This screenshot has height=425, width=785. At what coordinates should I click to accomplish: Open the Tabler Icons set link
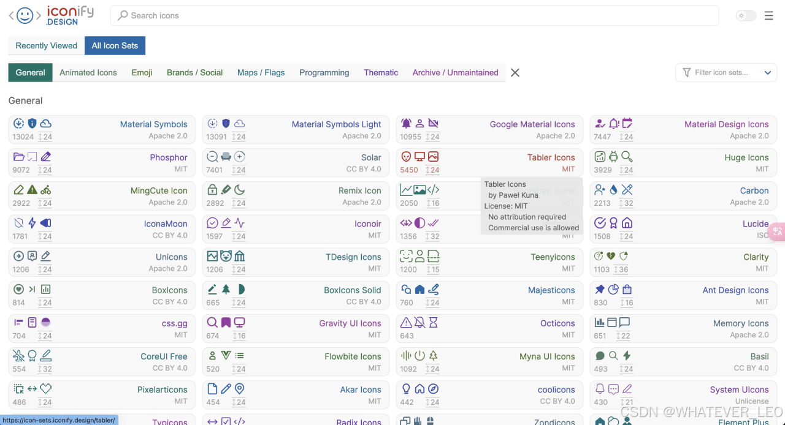click(551, 157)
